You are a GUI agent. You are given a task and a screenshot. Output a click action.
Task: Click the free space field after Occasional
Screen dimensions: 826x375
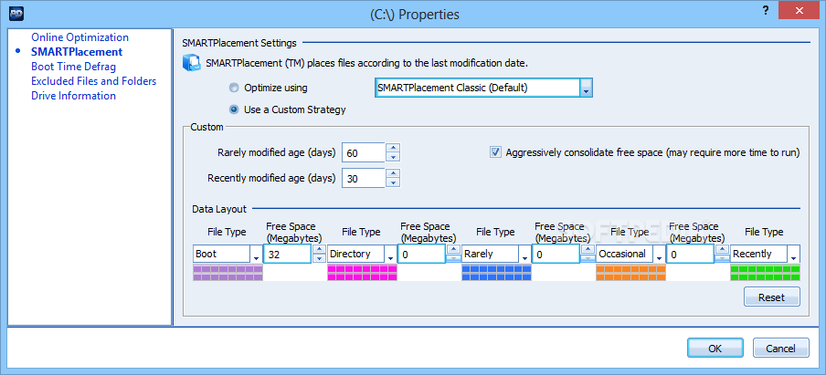click(691, 254)
